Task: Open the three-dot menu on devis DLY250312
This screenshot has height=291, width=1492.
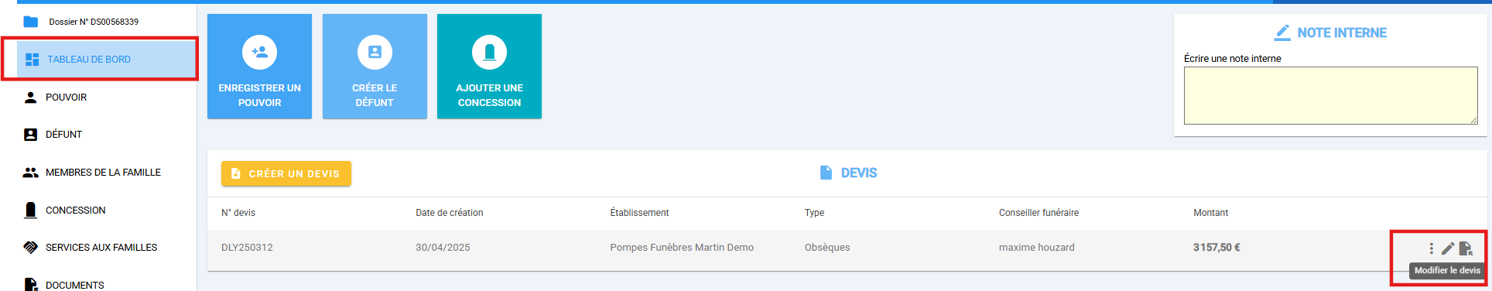Action: pos(1431,248)
